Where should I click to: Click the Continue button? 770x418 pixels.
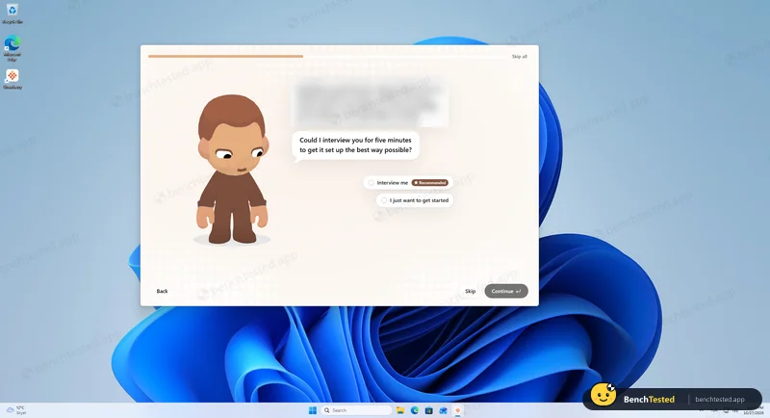pyautogui.click(x=506, y=291)
